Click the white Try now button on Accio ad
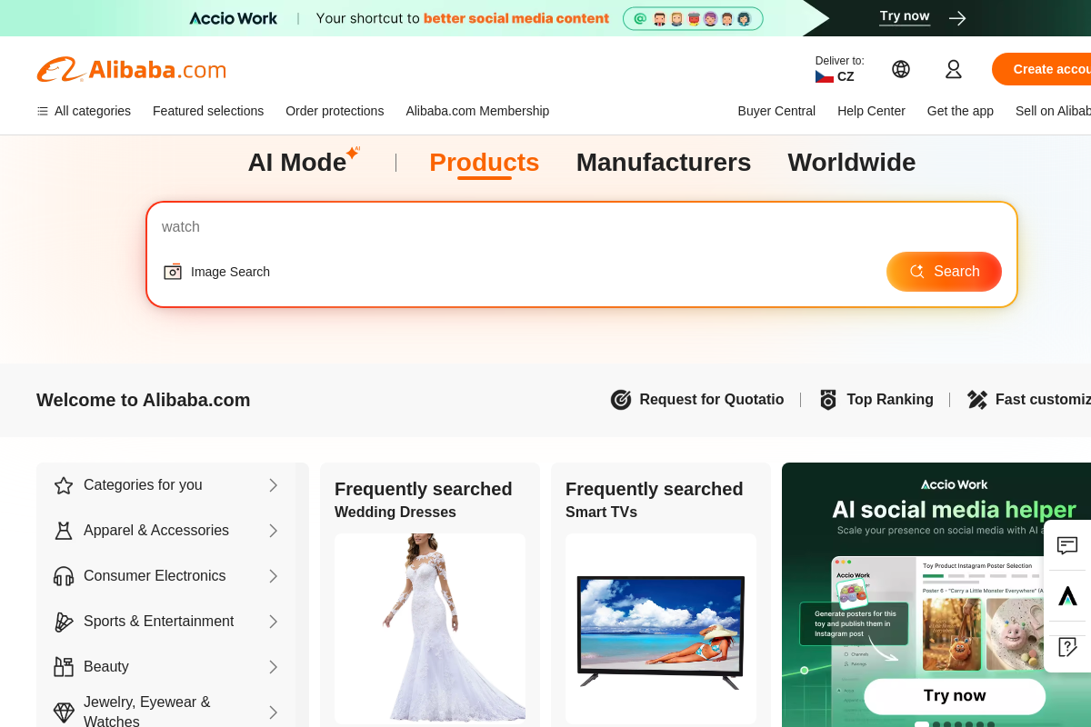This screenshot has height=727, width=1091. coord(955,696)
